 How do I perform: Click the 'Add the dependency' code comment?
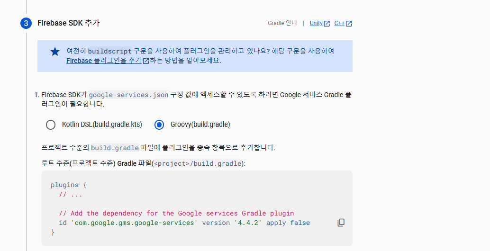click(x=176, y=214)
